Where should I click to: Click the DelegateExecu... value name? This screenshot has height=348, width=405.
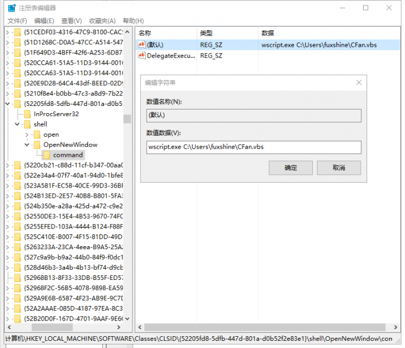[171, 56]
